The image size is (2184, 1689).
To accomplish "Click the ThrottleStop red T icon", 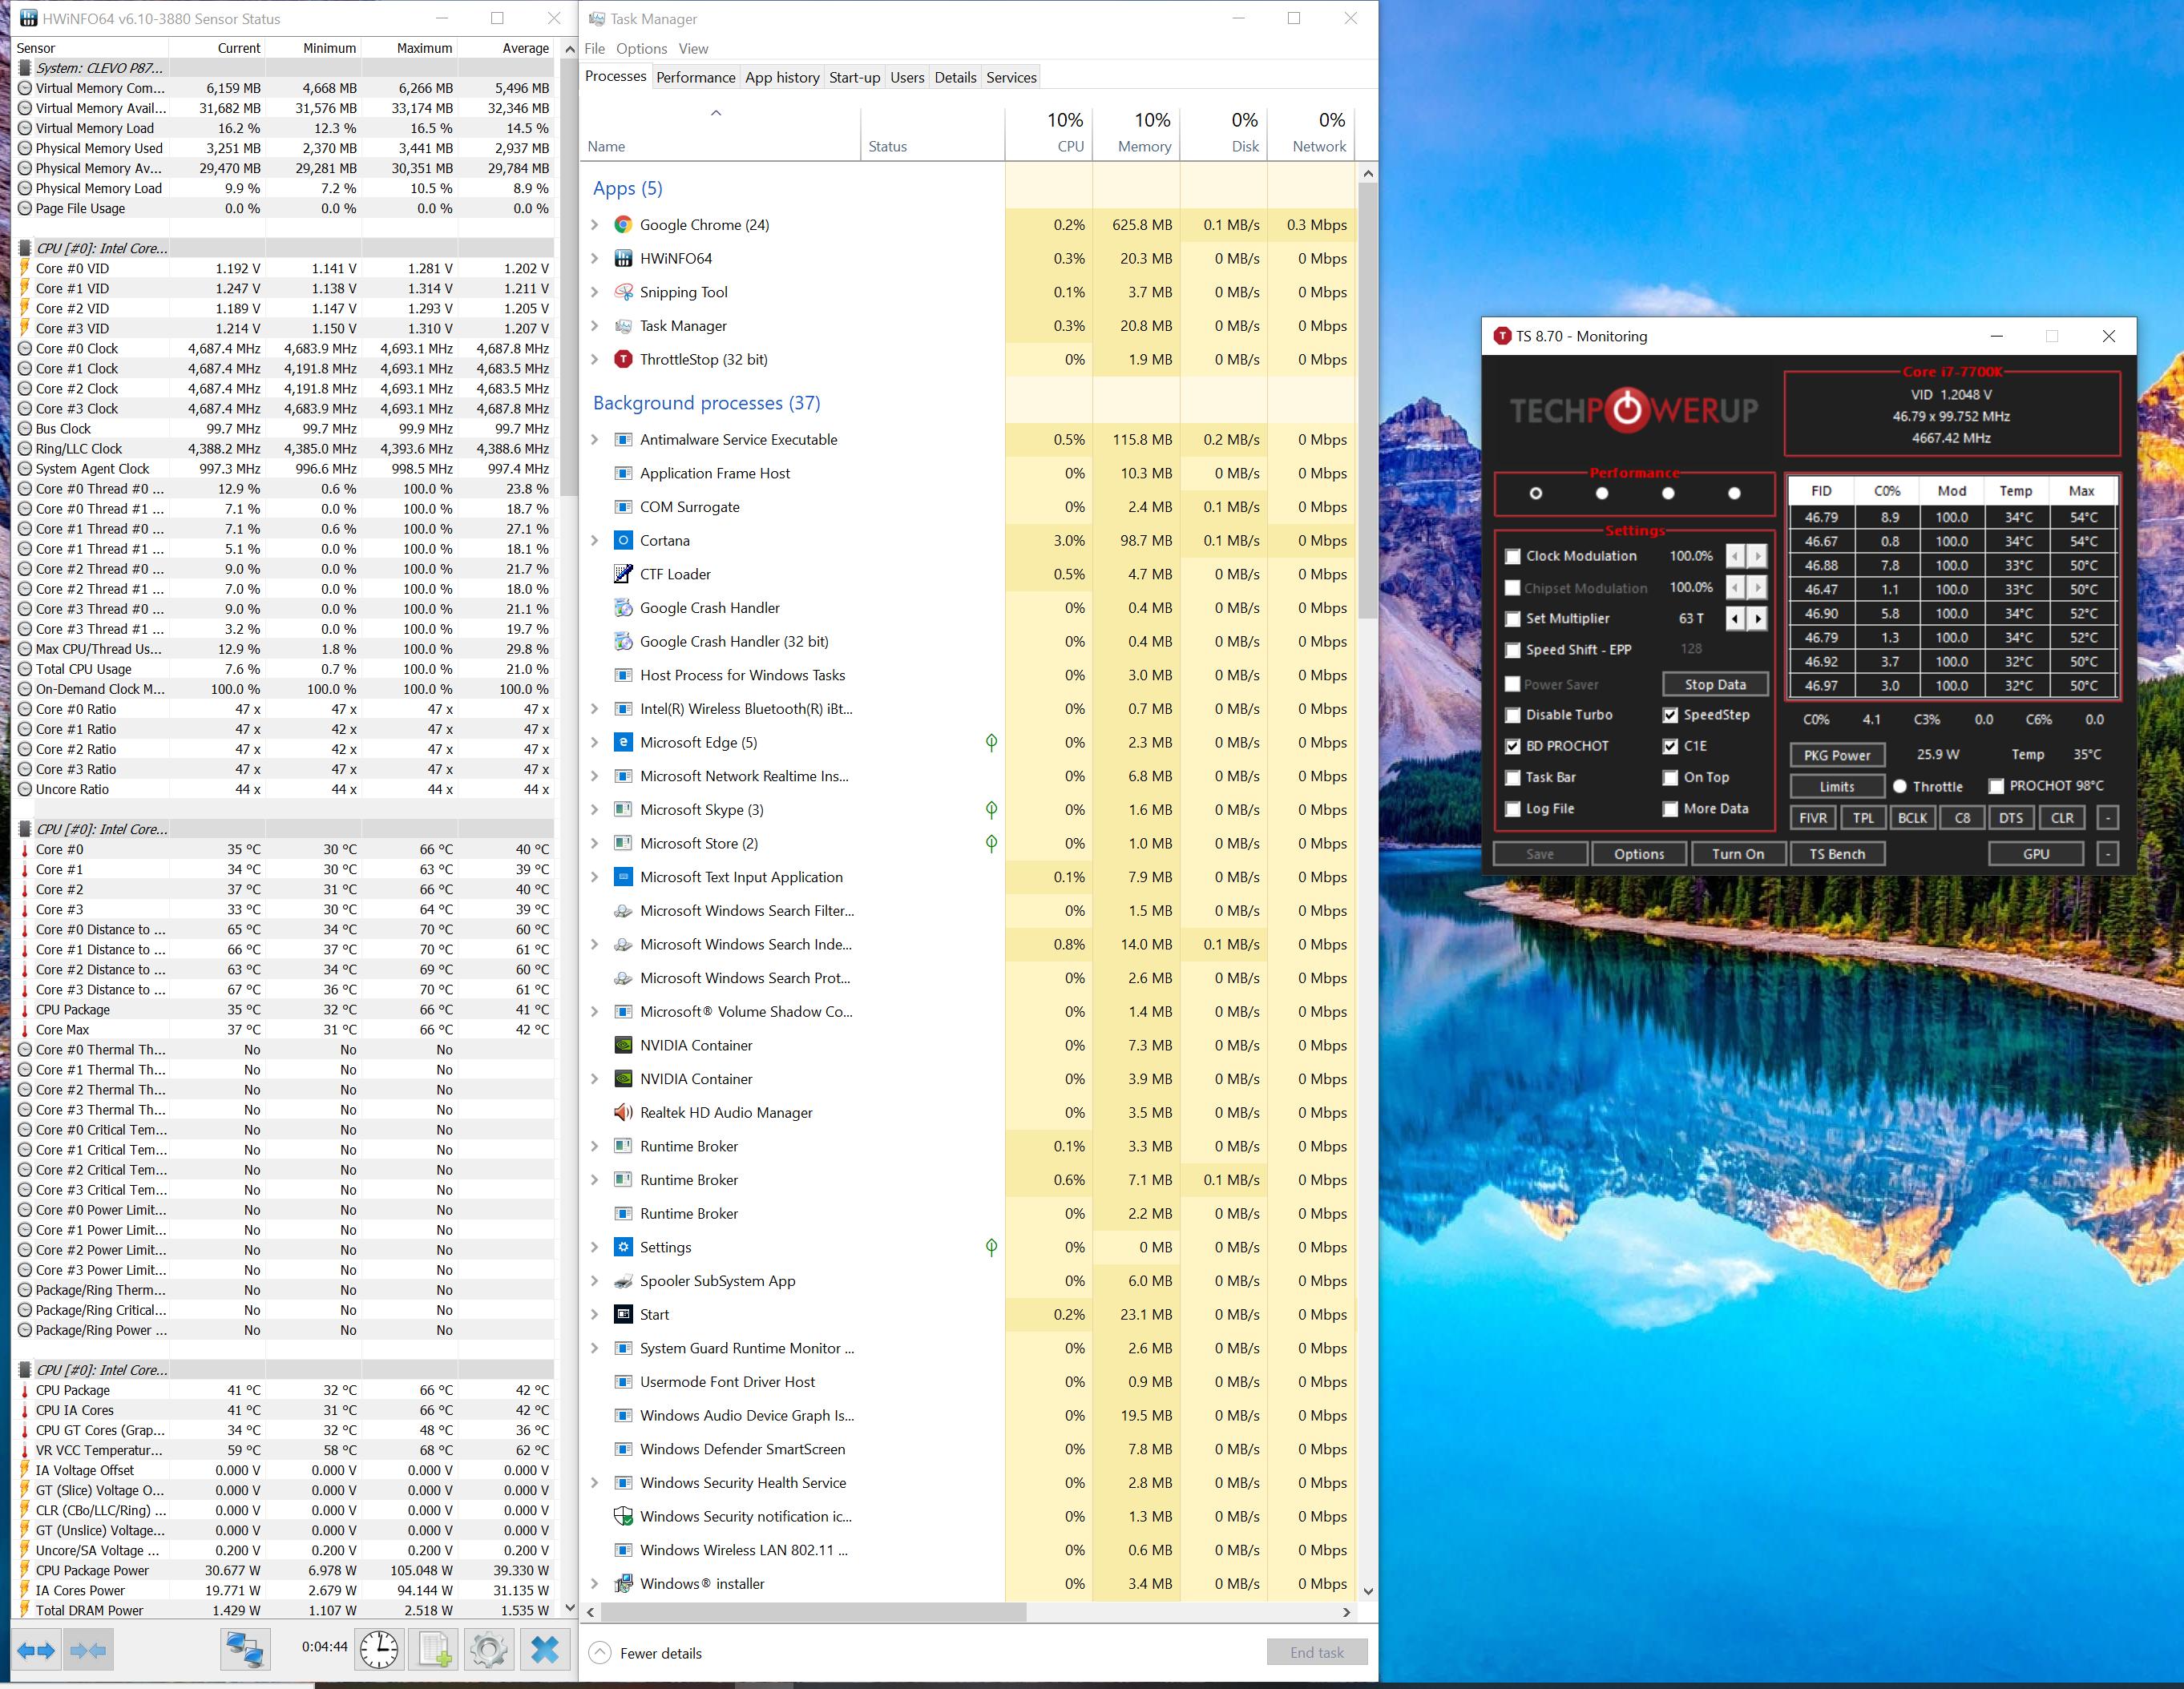I will (x=623, y=360).
